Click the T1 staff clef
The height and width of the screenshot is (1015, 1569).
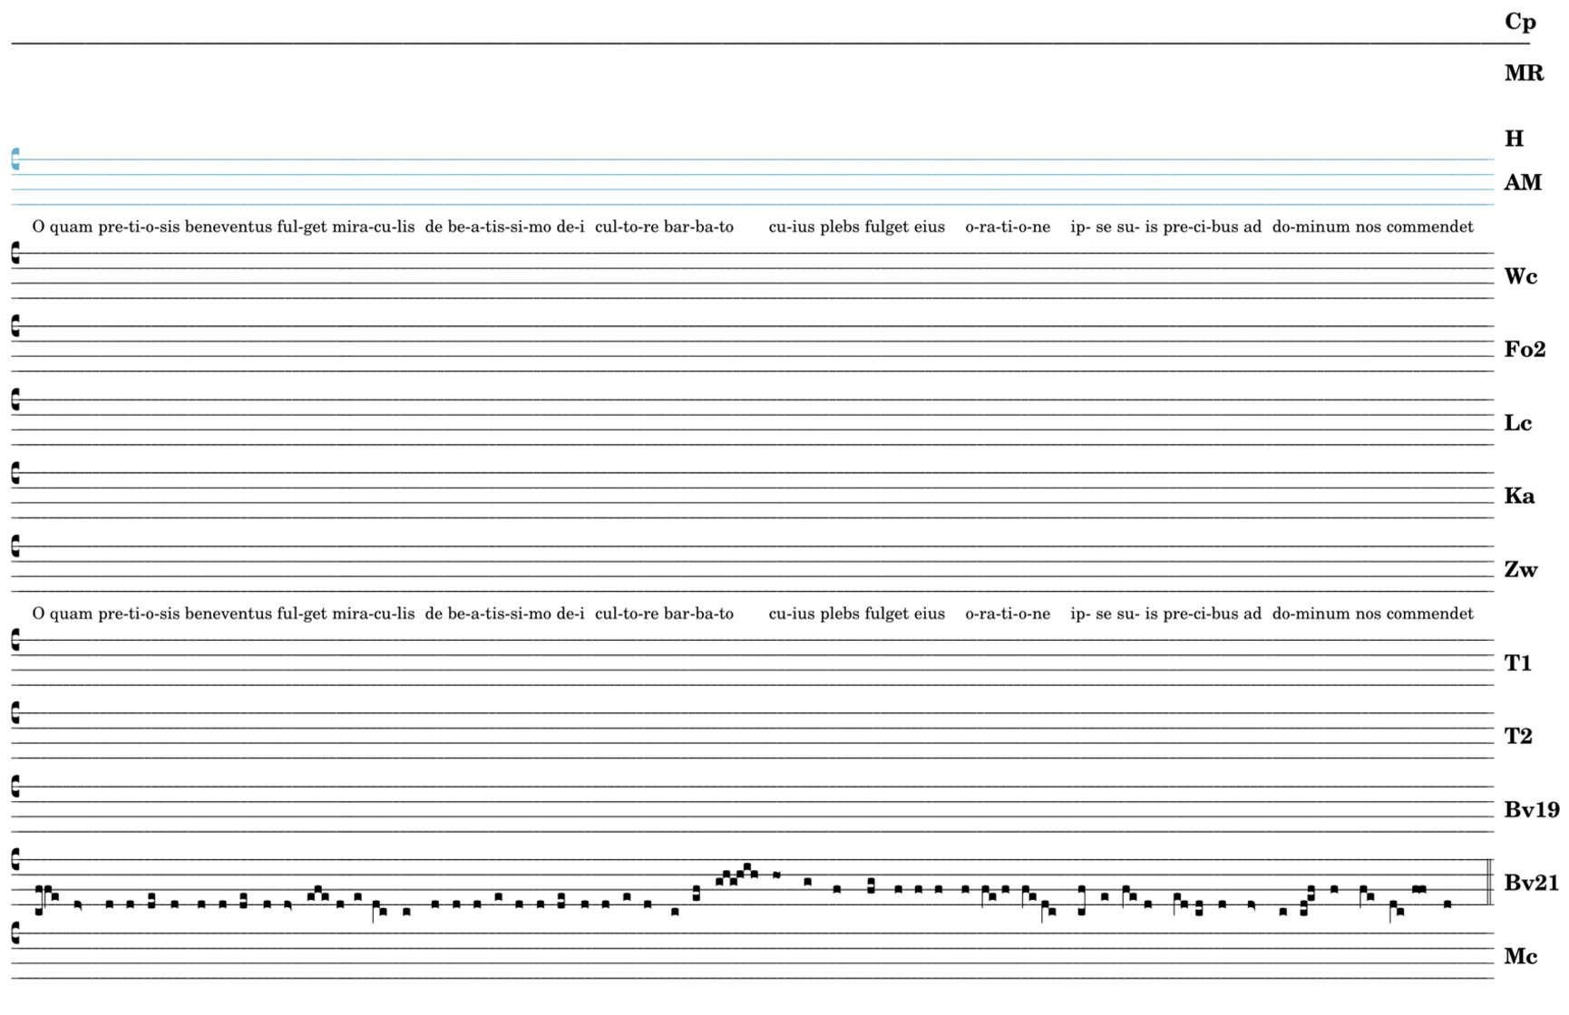(15, 640)
